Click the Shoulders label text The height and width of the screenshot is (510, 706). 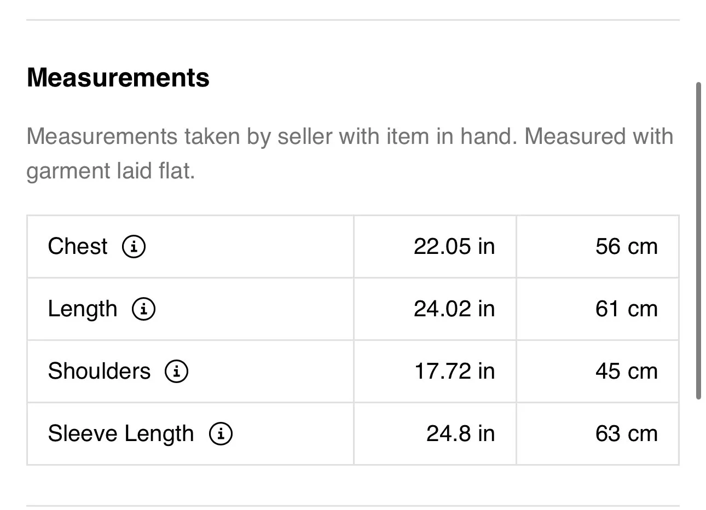pos(99,371)
